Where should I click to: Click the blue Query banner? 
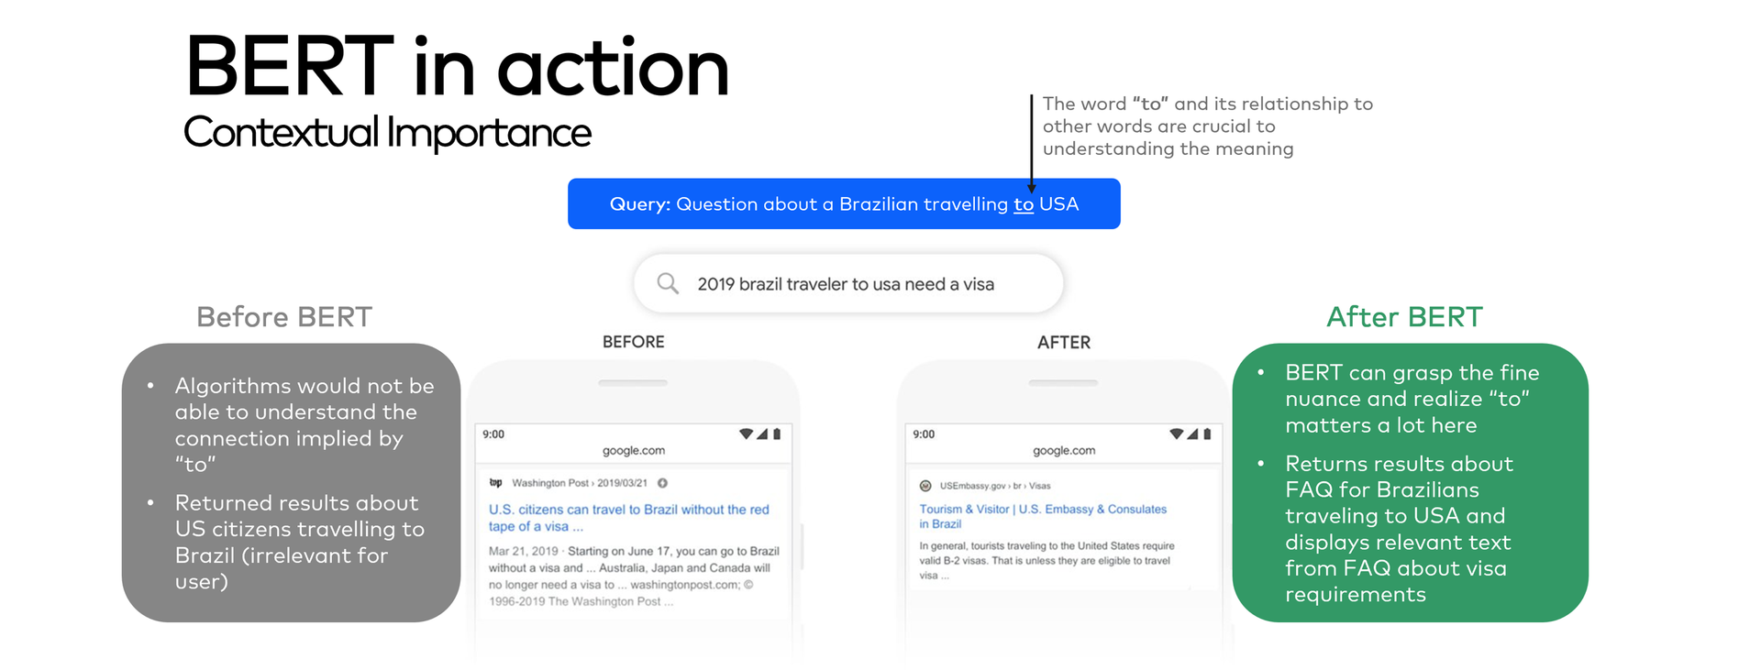pyautogui.click(x=844, y=203)
